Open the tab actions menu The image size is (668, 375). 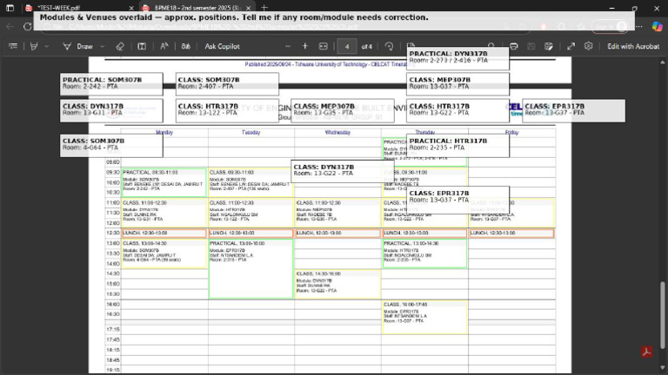(10, 8)
